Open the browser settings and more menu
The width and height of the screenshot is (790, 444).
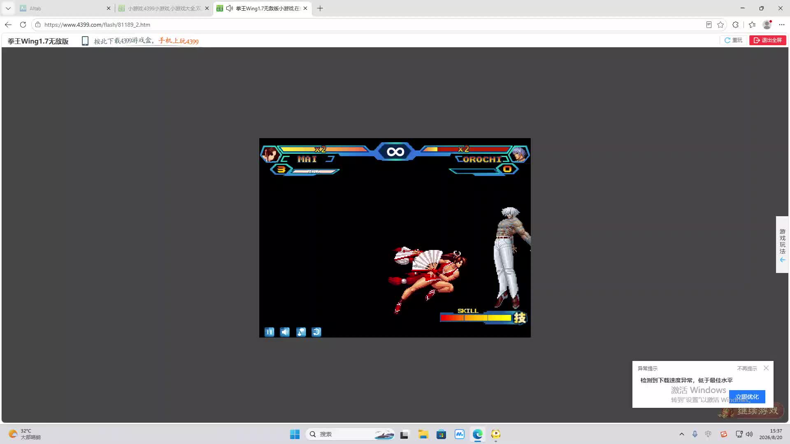(782, 25)
